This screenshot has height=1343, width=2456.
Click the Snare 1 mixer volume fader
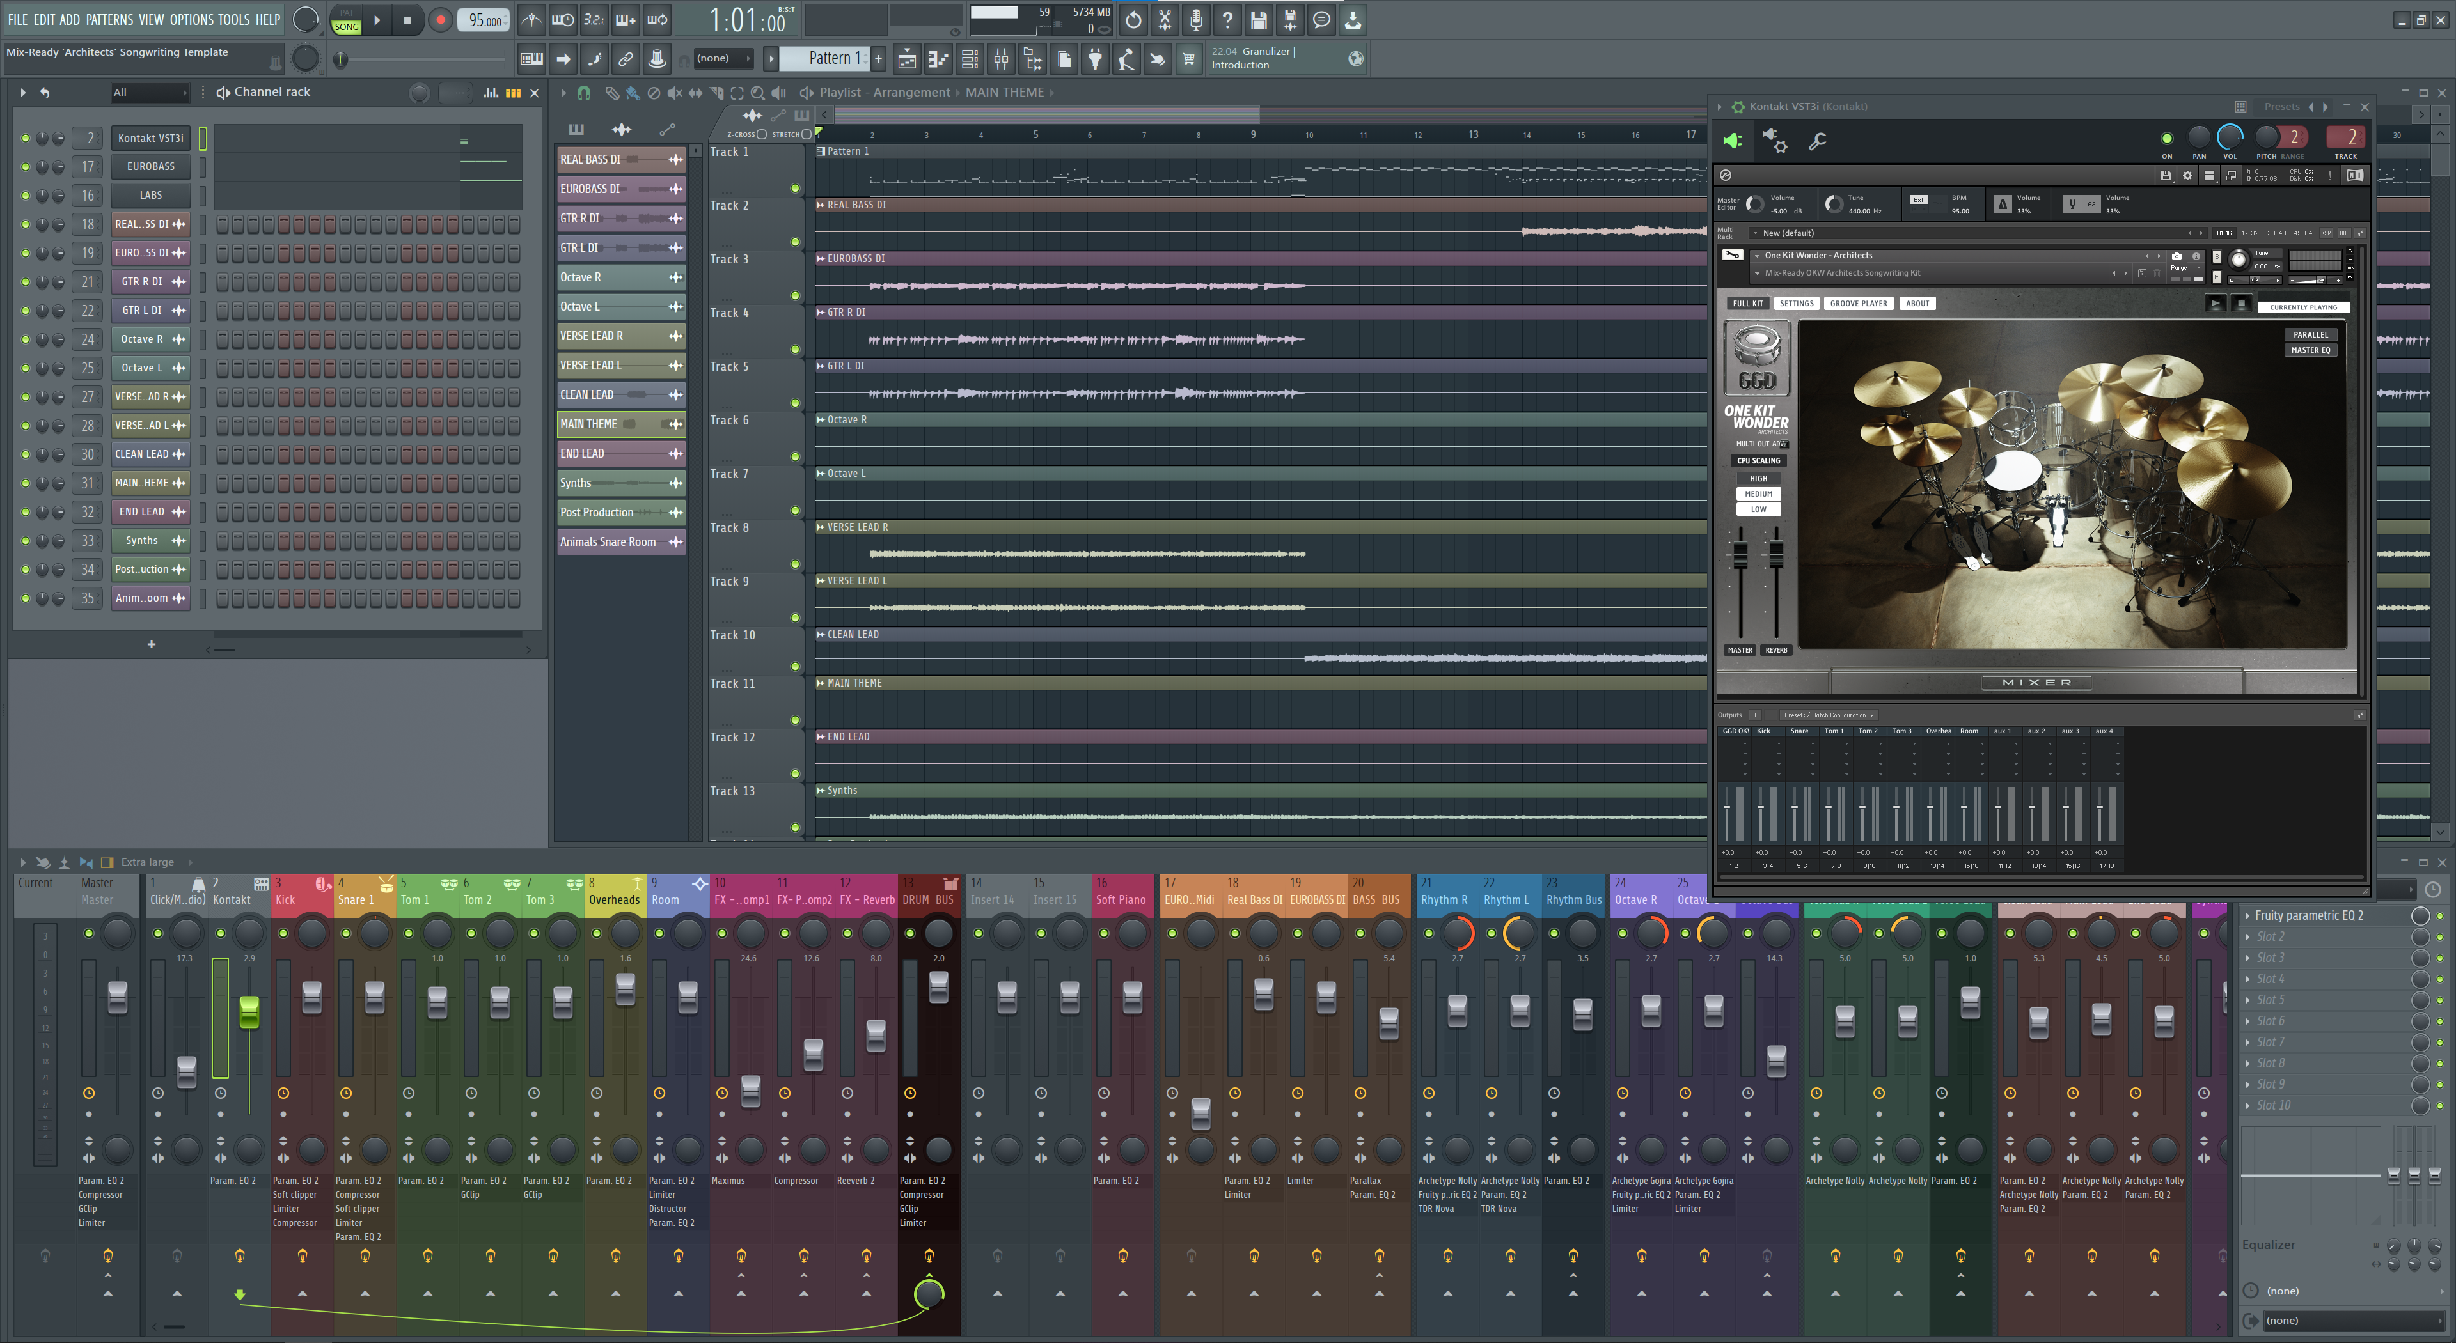(x=375, y=997)
